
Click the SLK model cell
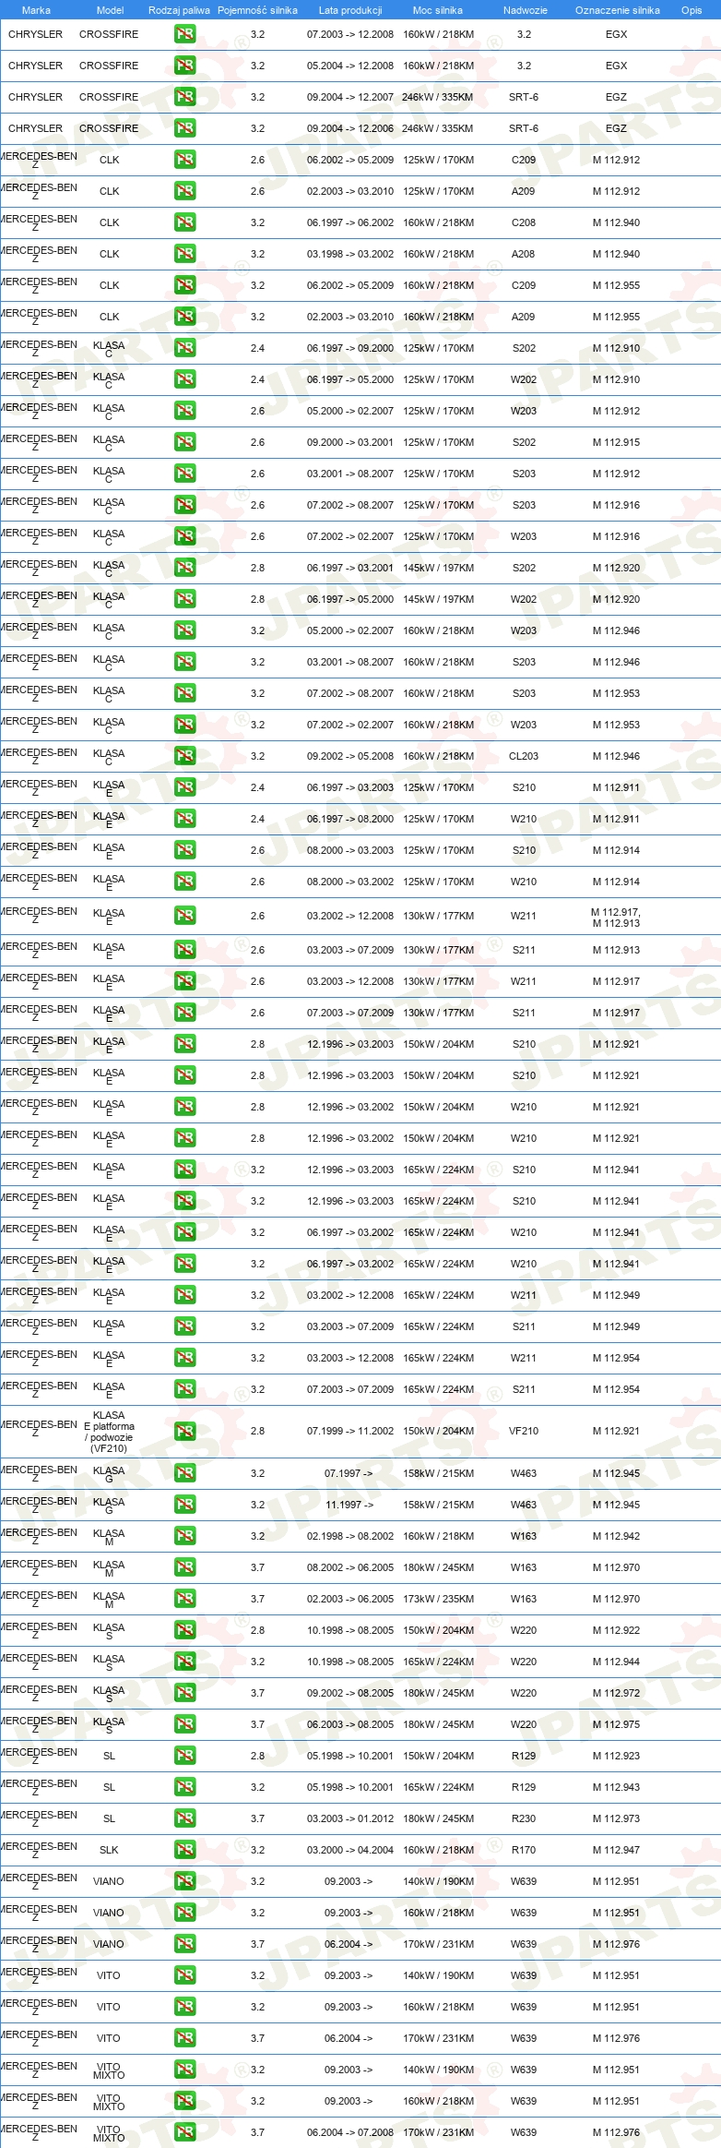click(109, 1850)
